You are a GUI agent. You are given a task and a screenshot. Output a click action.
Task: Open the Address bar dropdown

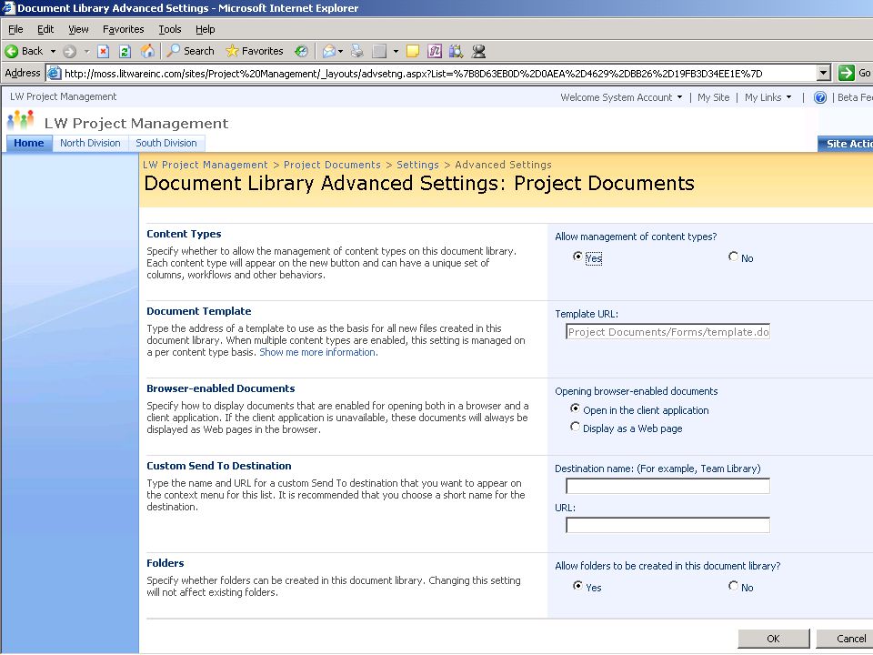coord(824,73)
